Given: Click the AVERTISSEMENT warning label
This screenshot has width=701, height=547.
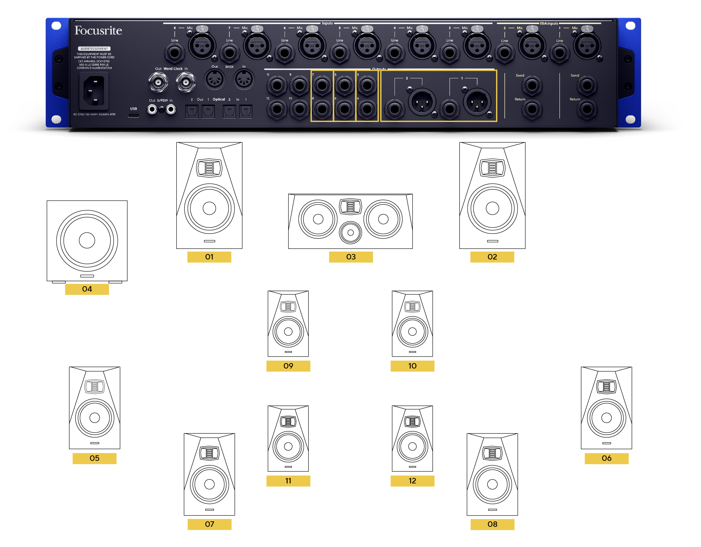Looking at the screenshot, I should [x=94, y=49].
